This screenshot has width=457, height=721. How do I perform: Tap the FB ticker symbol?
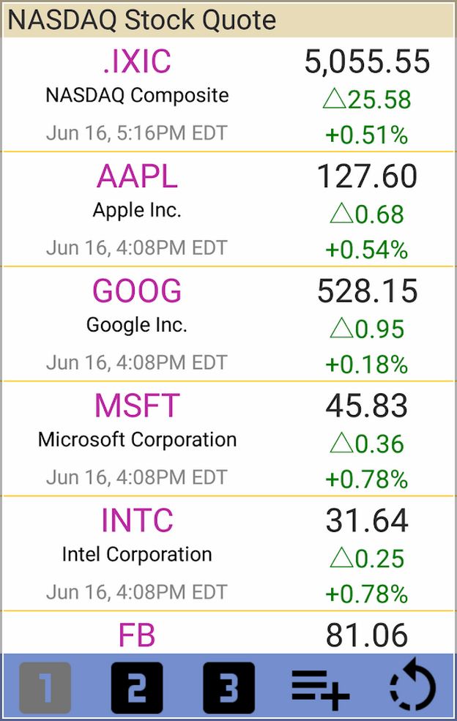point(137,635)
